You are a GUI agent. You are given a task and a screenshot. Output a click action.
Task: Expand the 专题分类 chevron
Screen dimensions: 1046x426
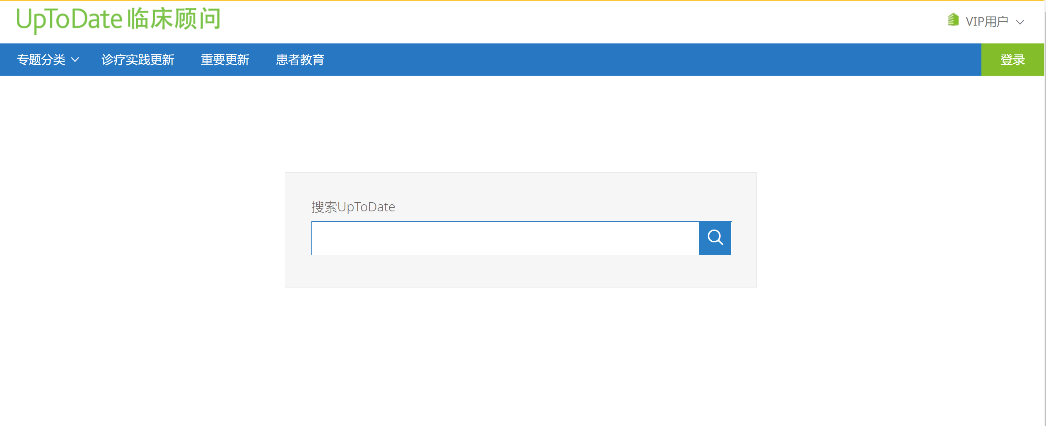coord(75,60)
